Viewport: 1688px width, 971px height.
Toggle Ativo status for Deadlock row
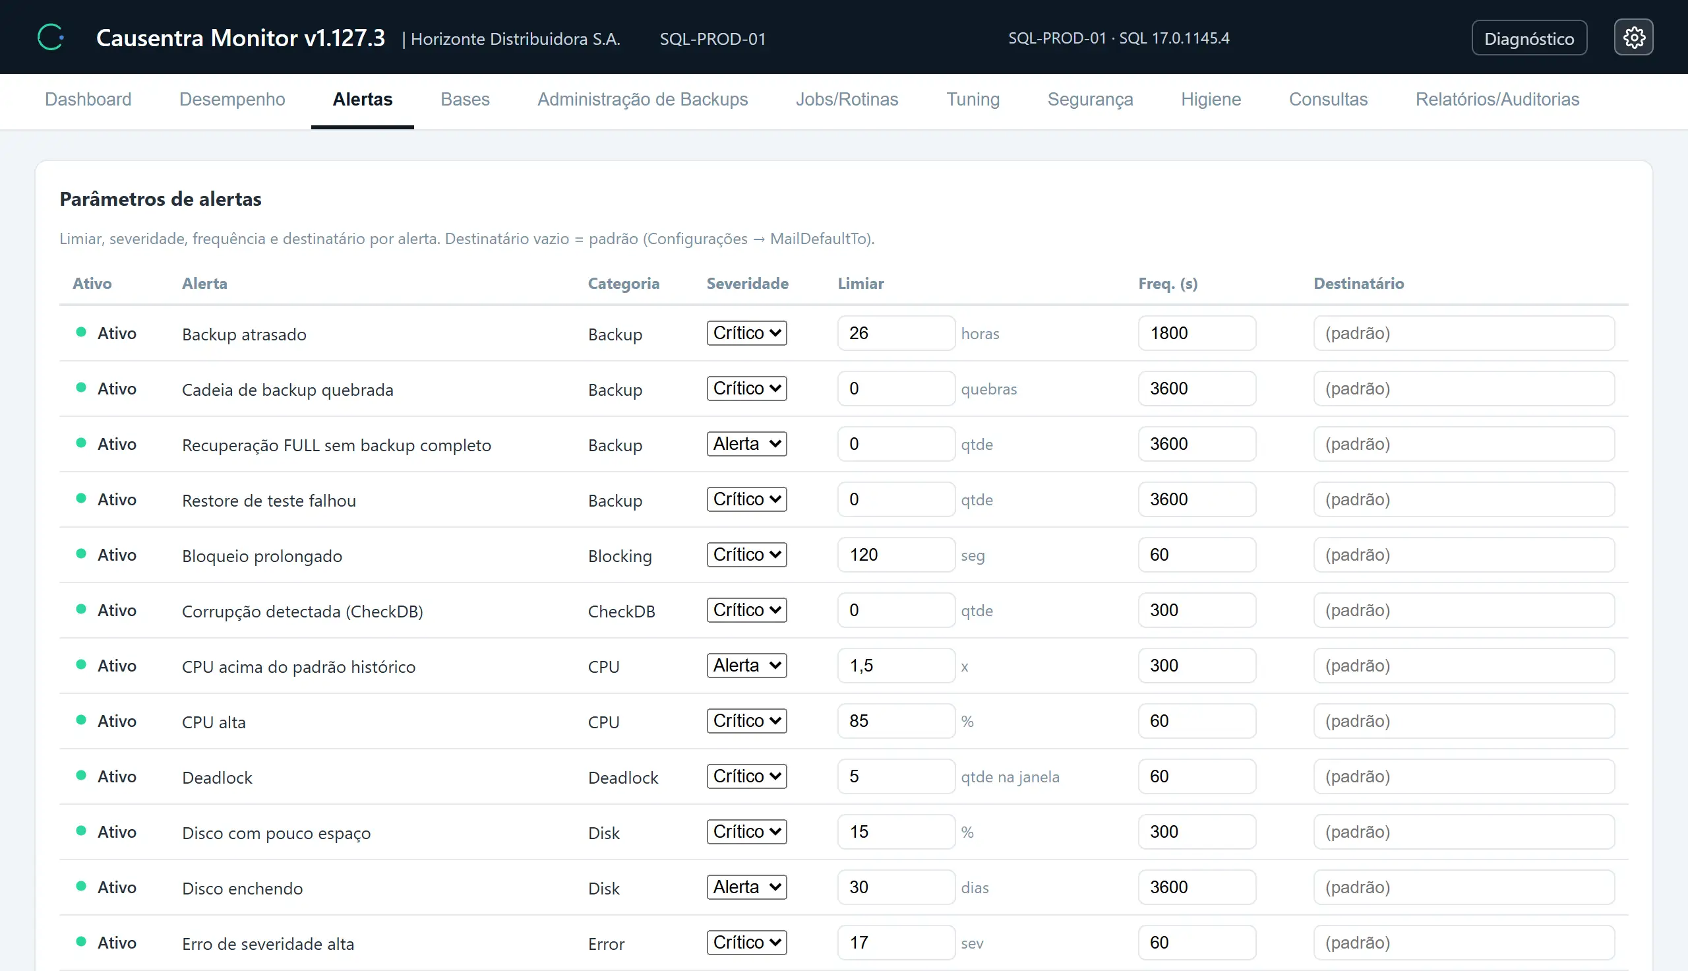[107, 776]
